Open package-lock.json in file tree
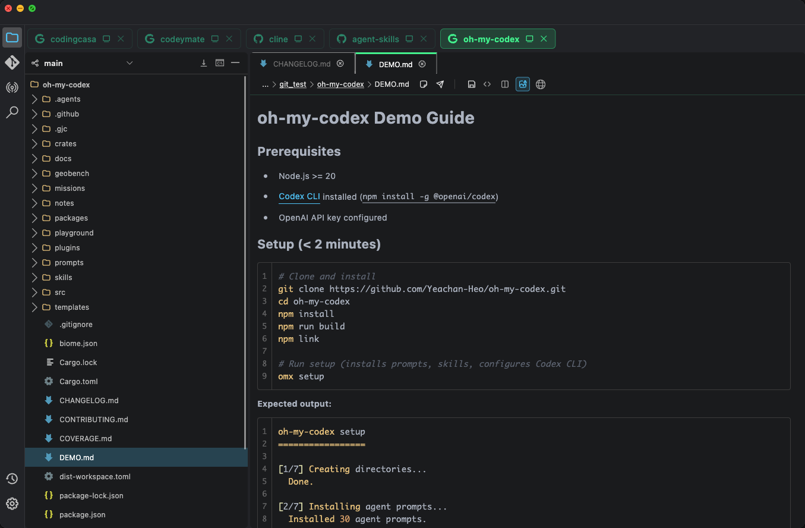The width and height of the screenshot is (805, 528). [136, 496]
